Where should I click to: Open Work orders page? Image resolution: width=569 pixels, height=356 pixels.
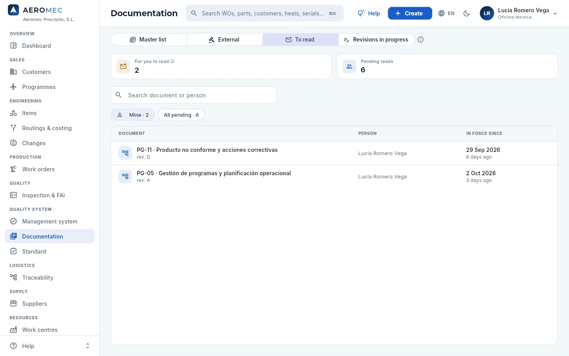tap(49, 169)
